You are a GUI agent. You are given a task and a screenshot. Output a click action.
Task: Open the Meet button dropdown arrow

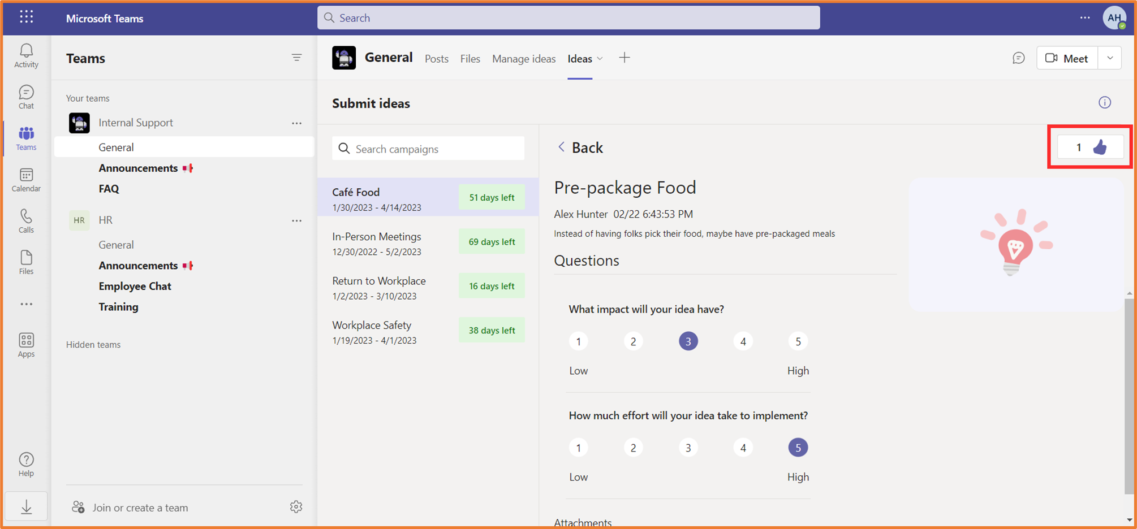click(x=1110, y=58)
